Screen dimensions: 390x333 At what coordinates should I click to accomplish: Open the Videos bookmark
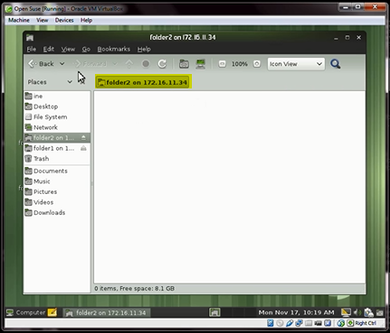[x=57, y=202]
